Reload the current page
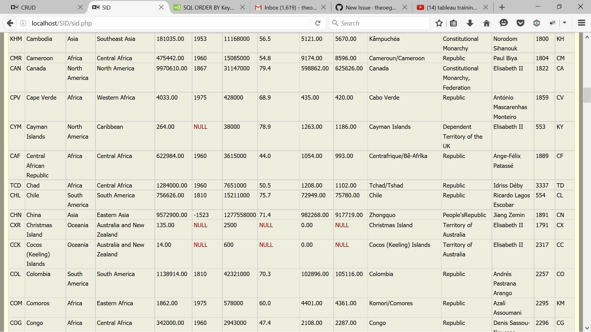The width and height of the screenshot is (591, 332). 318,23
